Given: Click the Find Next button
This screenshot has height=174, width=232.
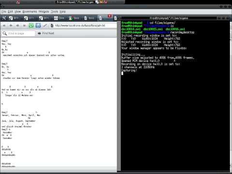Looking at the screenshot, I should point(46,33).
